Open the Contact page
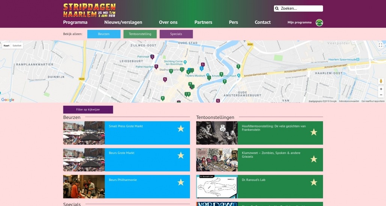Screen dimensions: 386x206 pos(263,22)
